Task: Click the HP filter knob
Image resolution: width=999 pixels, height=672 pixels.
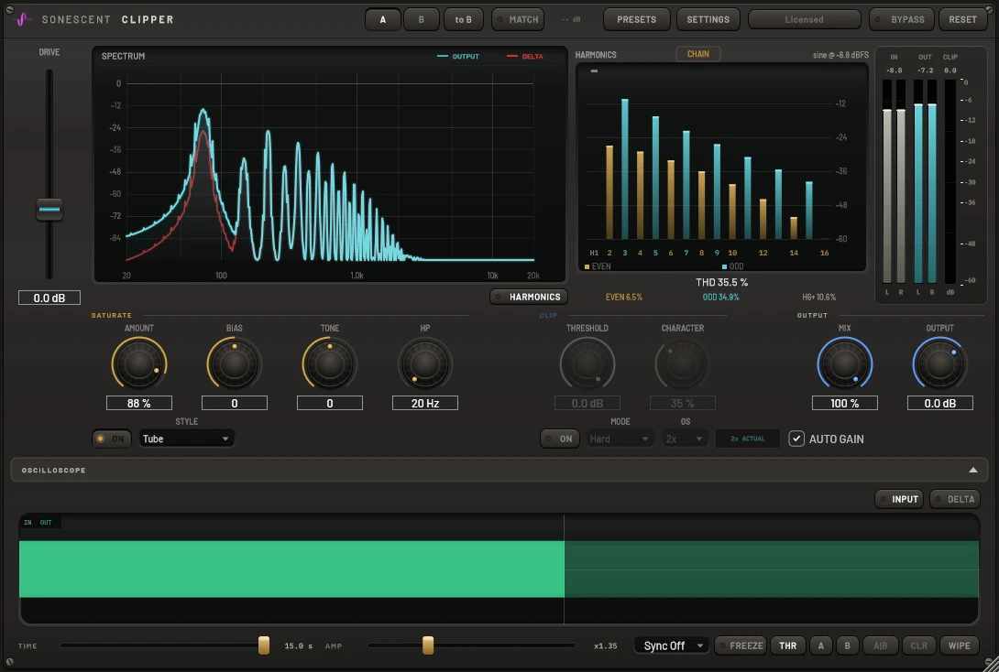Action: click(425, 364)
